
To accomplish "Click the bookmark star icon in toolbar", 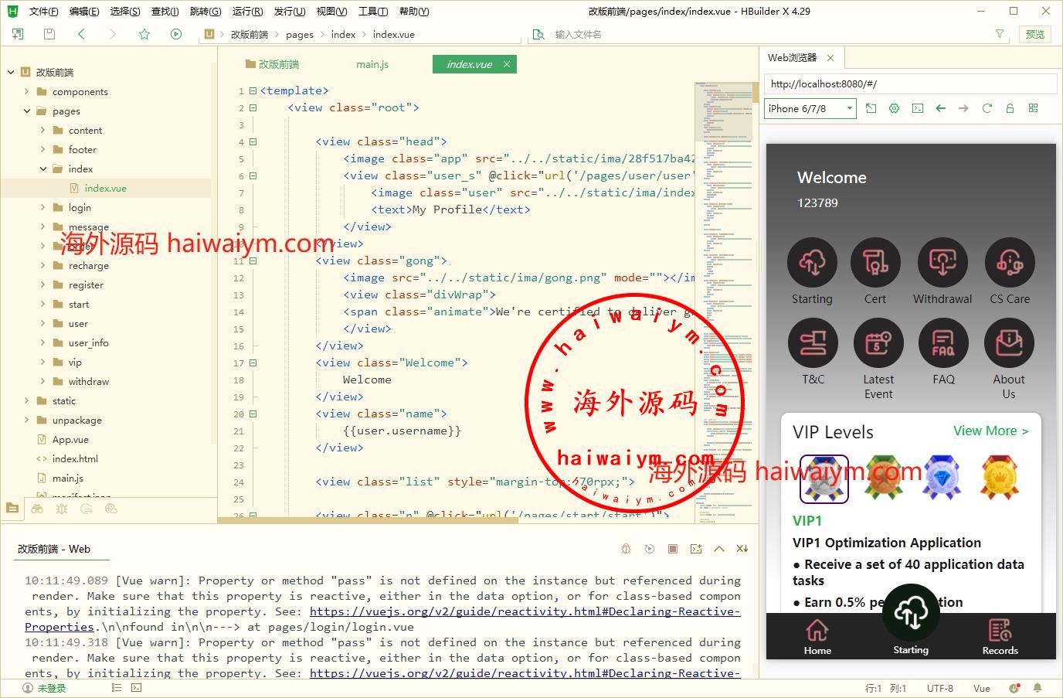I will click(x=144, y=34).
